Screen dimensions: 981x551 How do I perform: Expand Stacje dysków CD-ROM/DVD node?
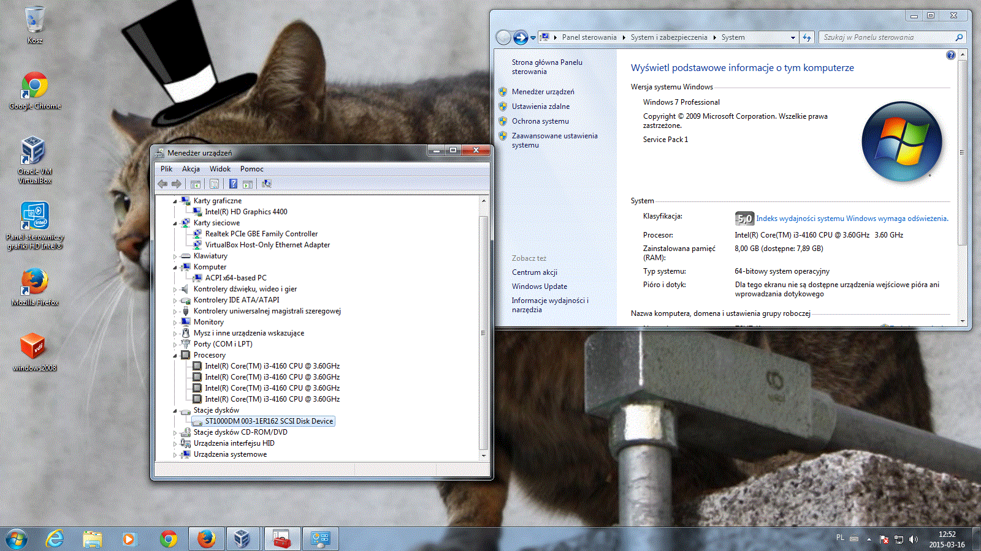point(175,432)
